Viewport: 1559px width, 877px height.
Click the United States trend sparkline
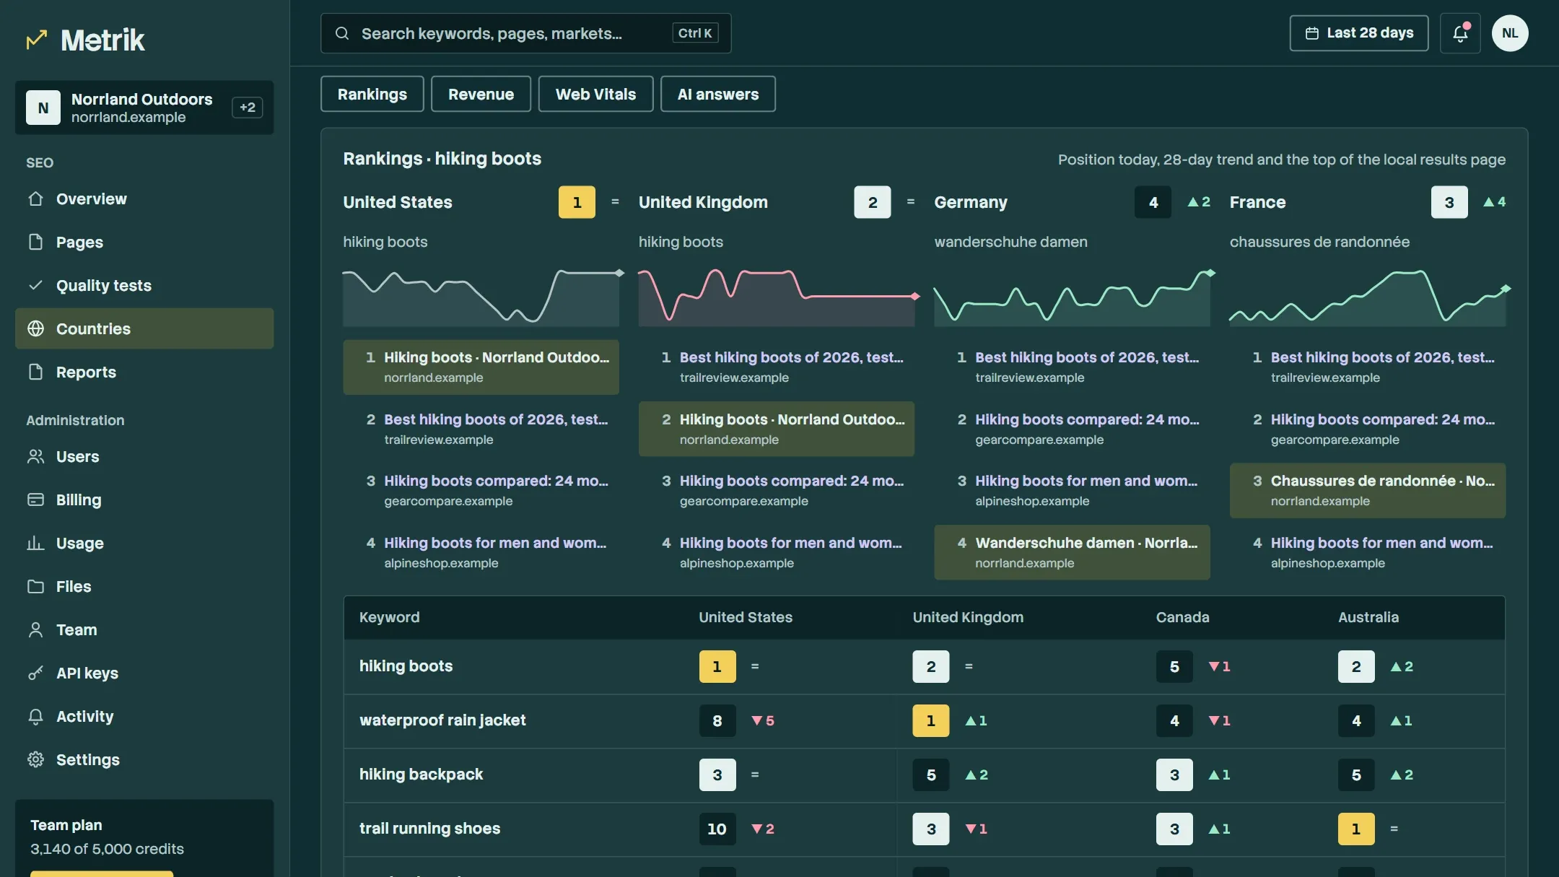(482, 297)
